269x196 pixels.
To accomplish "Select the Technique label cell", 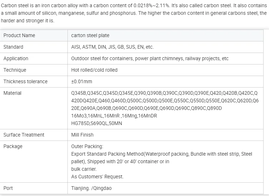I will [x=15, y=70].
